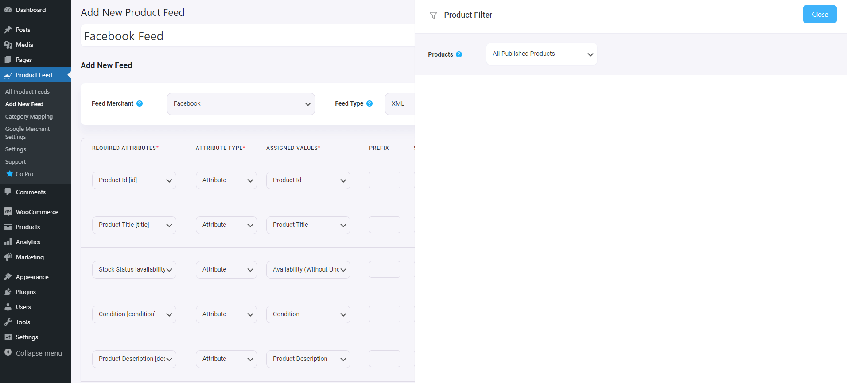The height and width of the screenshot is (383, 847).
Task: Click the WooCommerce logo icon
Action: tap(8, 212)
